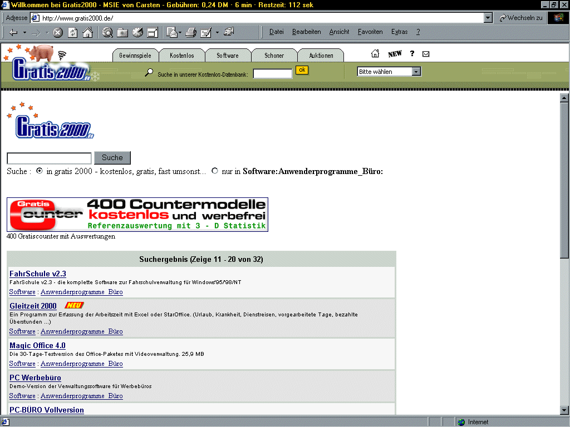Switch to the Kostenlos tab
This screenshot has width=570, height=427.
coord(182,55)
